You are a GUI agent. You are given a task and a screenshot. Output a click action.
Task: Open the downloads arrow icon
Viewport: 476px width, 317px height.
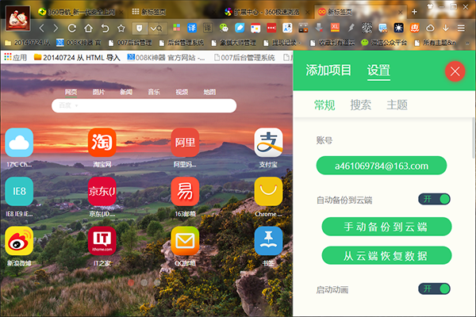(445, 29)
